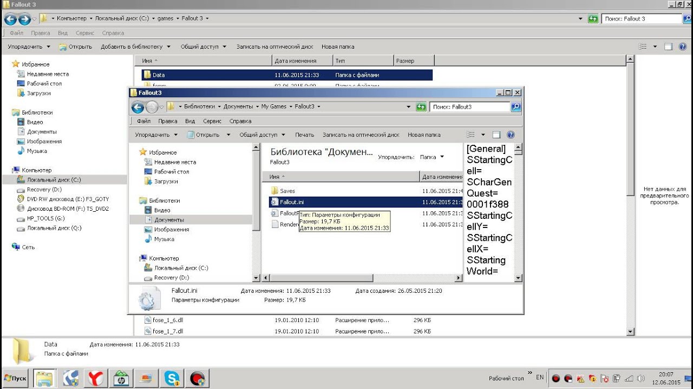The image size is (693, 389).
Task: Click the view mode icon in front Fallout3 toolbar
Action: 471,135
